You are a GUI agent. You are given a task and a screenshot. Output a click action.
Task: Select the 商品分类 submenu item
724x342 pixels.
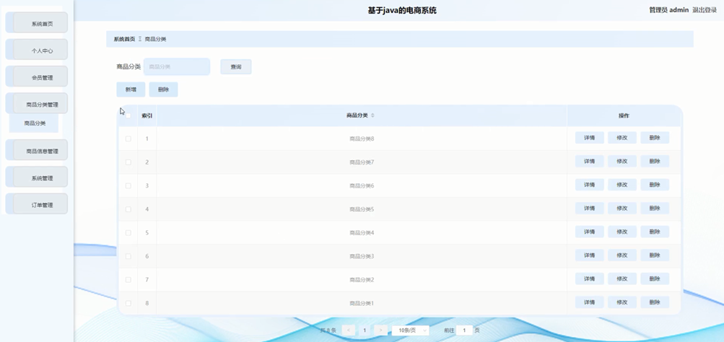35,123
